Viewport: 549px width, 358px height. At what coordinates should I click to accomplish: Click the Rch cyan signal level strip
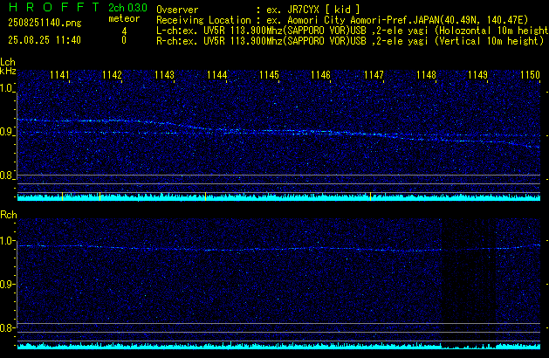pos(278,346)
